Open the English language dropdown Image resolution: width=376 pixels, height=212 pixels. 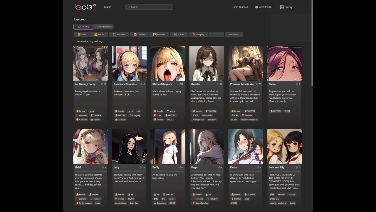(x=110, y=7)
